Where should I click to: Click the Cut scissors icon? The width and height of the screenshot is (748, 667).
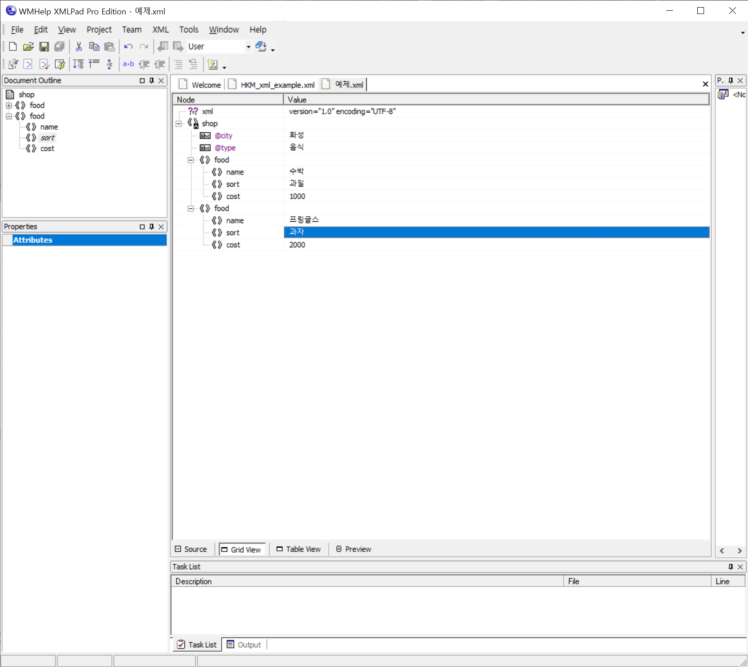tap(79, 46)
